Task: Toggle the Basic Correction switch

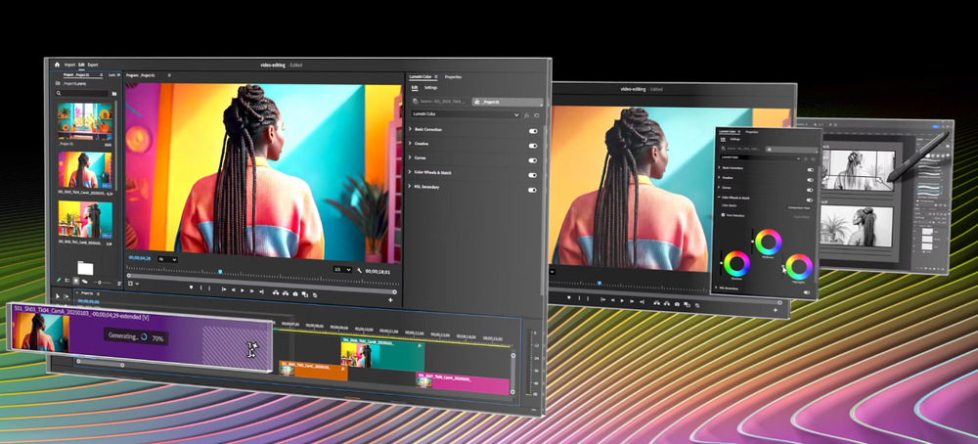Action: [533, 131]
